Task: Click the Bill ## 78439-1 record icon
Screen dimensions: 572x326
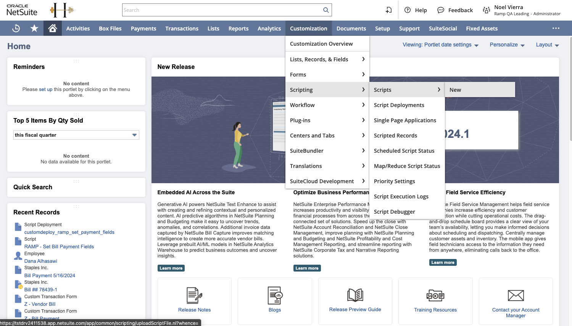Action: (x=18, y=284)
